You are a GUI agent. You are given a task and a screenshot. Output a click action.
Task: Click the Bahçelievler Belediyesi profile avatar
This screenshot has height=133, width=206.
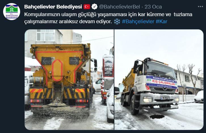12,12
